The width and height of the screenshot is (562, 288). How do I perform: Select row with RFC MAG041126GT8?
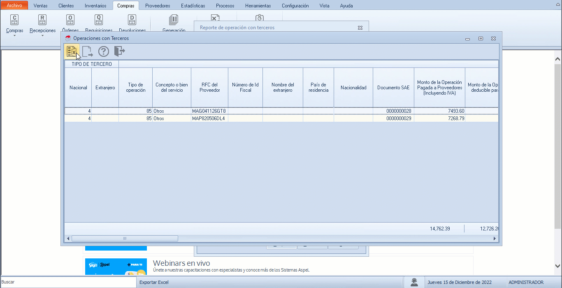pos(209,111)
